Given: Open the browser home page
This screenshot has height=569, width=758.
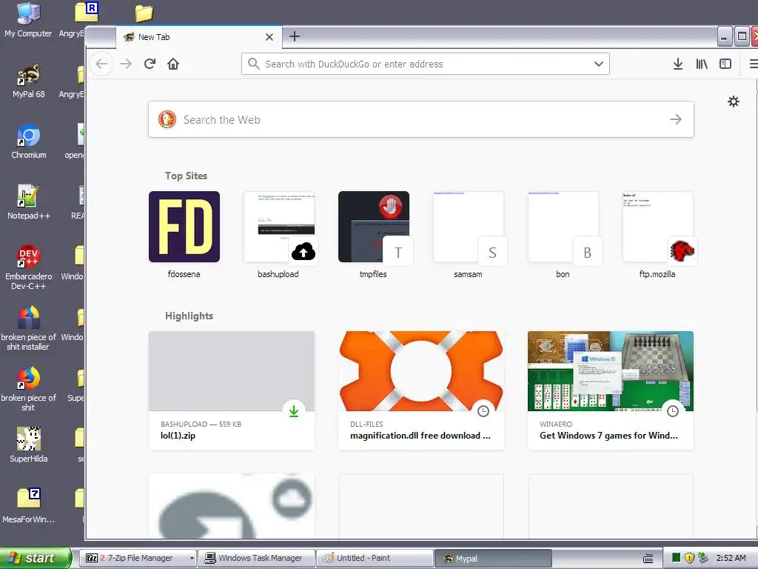Looking at the screenshot, I should [x=173, y=64].
